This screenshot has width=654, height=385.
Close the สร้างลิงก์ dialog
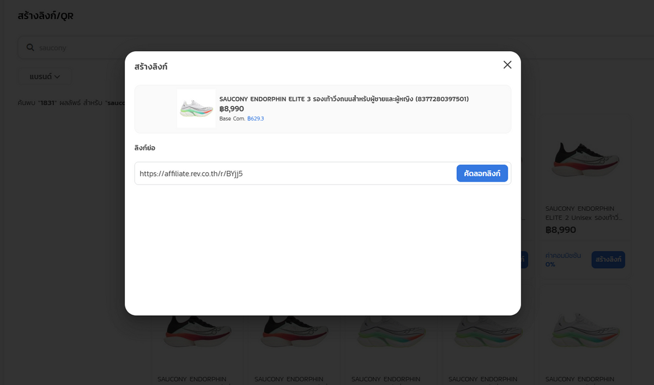[x=507, y=65]
